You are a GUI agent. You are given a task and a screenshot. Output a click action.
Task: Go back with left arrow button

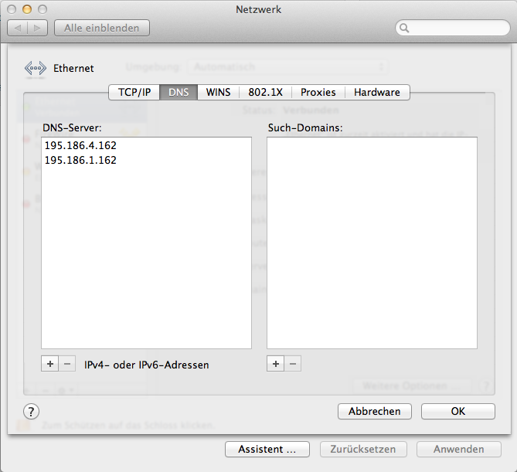click(x=18, y=28)
